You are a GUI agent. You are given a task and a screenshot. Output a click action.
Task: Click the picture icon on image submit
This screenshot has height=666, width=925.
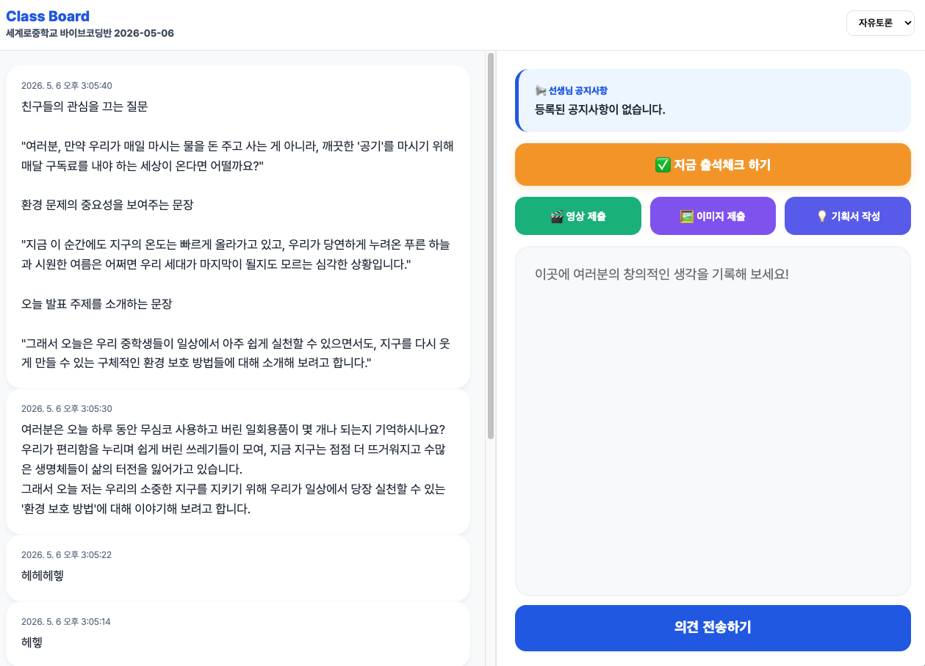[x=687, y=217]
